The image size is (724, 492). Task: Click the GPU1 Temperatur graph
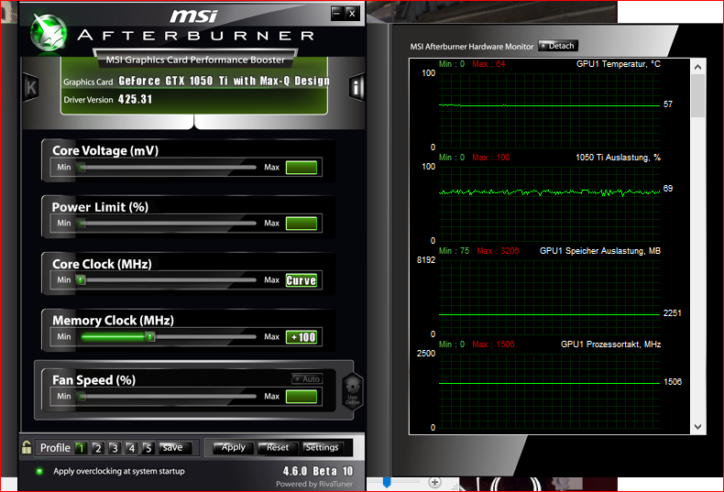click(x=550, y=110)
